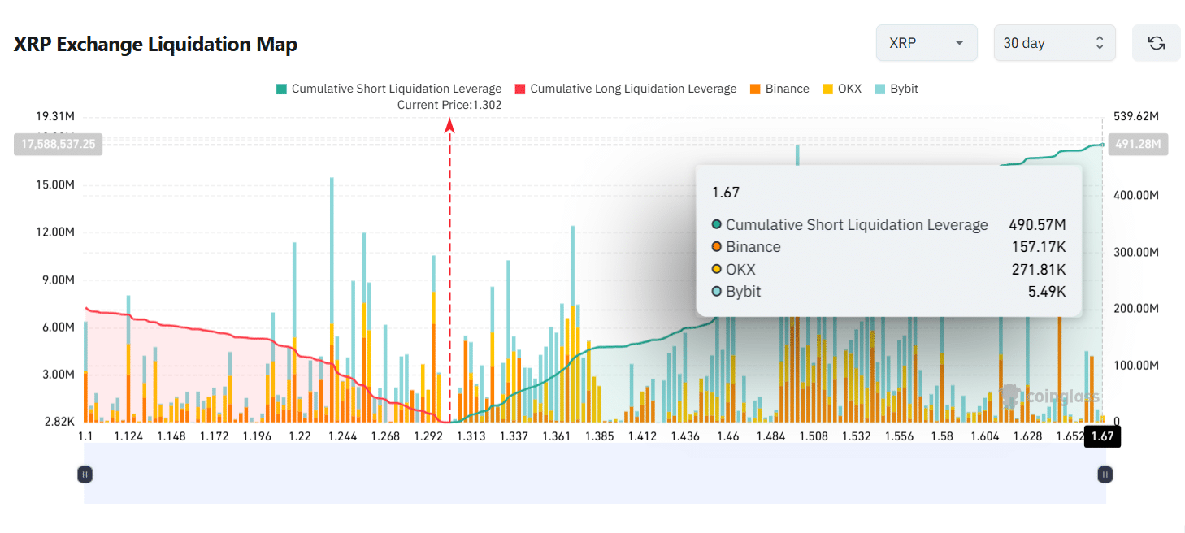Click the yellow OKX legend swatch
Viewport: 1185px width, 533px height.
coord(827,89)
